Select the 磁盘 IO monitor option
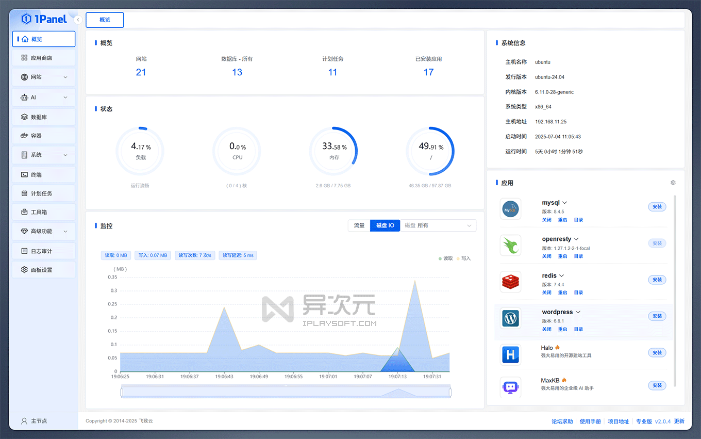This screenshot has height=439, width=701. pyautogui.click(x=385, y=225)
